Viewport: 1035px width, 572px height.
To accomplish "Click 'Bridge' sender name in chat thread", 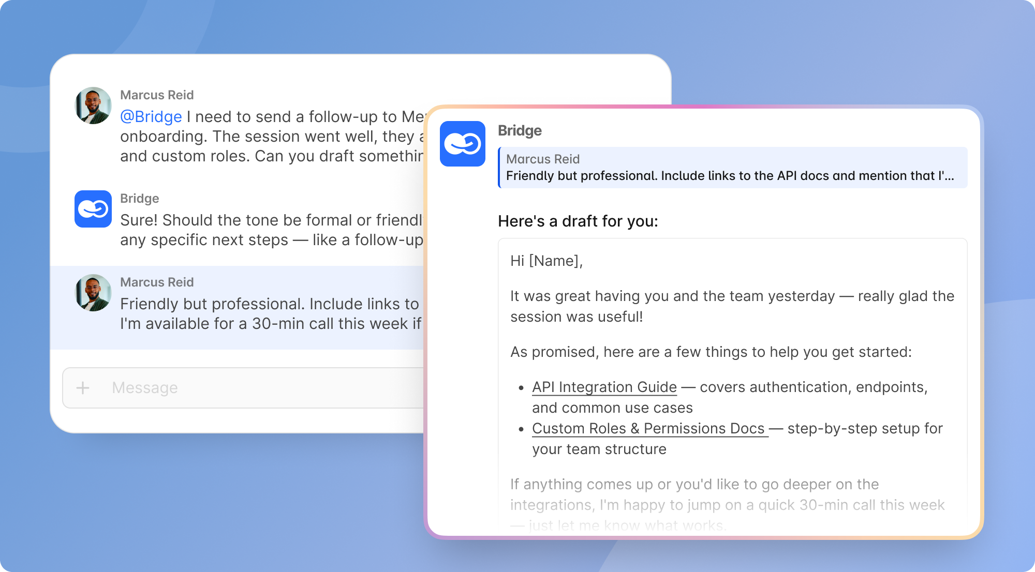I will pos(139,199).
